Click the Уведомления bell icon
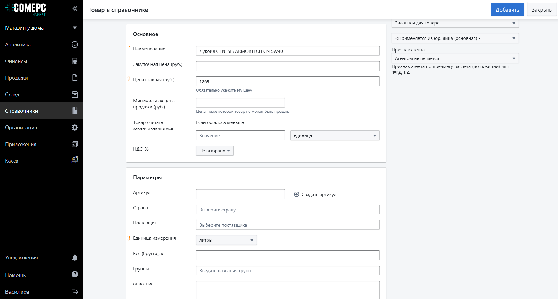 pos(75,258)
